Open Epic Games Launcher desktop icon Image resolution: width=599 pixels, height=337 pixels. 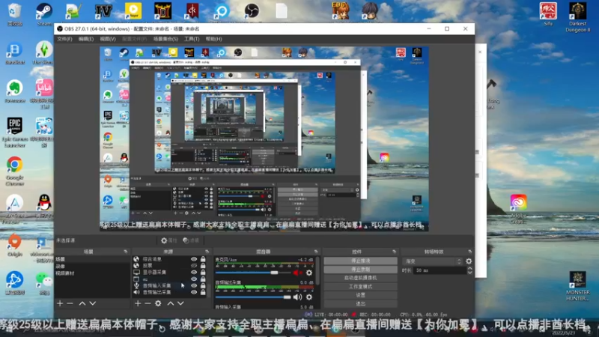(x=15, y=133)
